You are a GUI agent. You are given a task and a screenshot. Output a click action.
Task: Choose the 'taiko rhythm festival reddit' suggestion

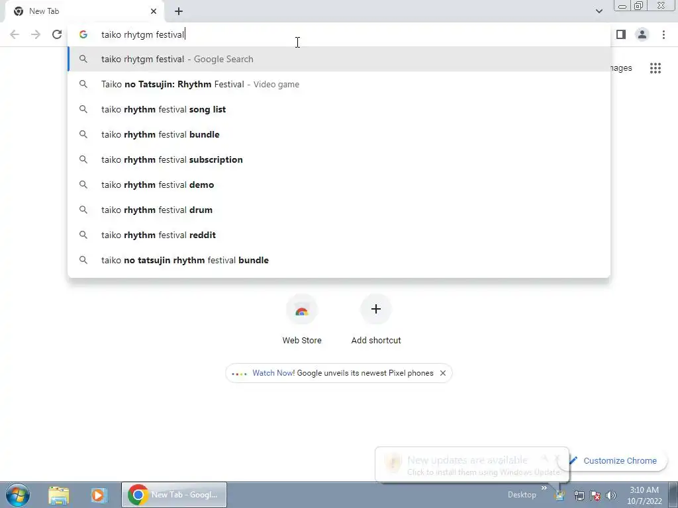[x=339, y=235]
